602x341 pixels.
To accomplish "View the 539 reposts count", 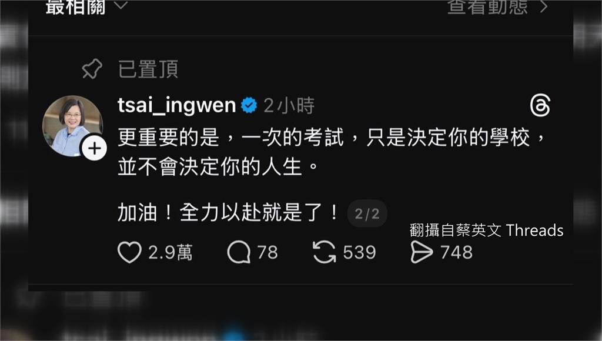I will pos(359,253).
